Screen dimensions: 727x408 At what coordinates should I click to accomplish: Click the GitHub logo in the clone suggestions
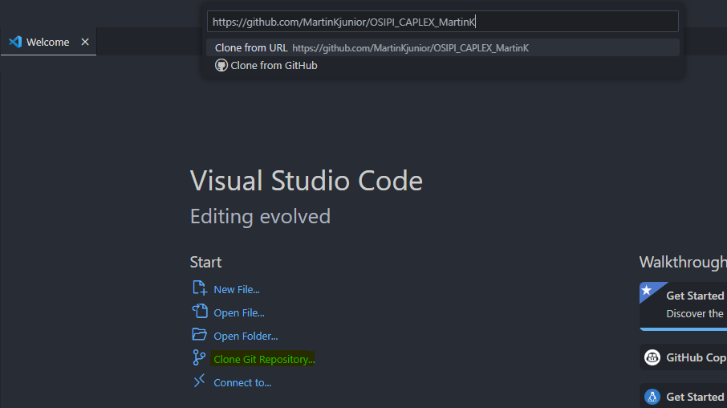[221, 65]
